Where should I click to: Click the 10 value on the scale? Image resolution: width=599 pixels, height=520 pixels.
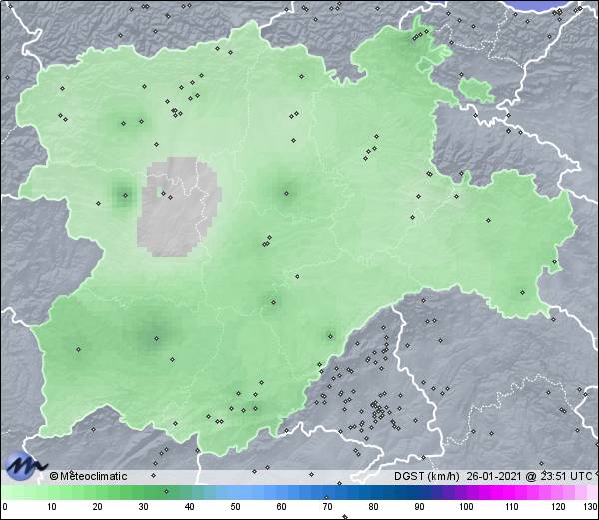pos(52,507)
